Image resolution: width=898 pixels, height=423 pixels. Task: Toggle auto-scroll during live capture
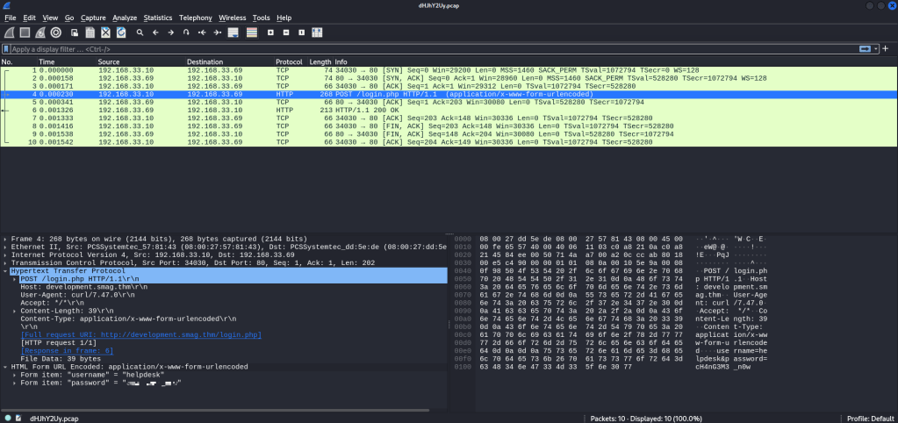click(x=233, y=32)
